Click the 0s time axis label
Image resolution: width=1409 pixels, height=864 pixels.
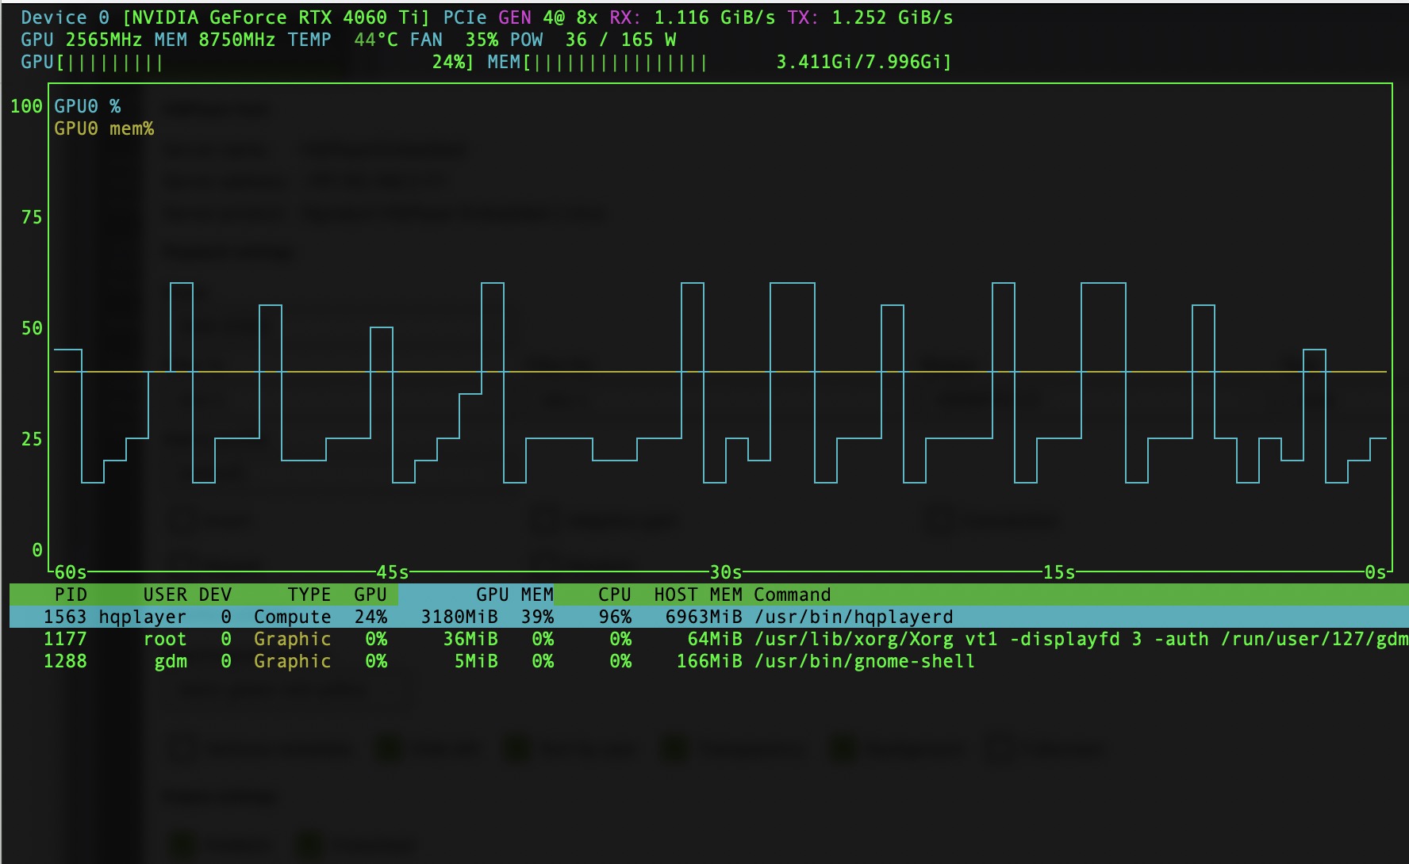pyautogui.click(x=1376, y=572)
